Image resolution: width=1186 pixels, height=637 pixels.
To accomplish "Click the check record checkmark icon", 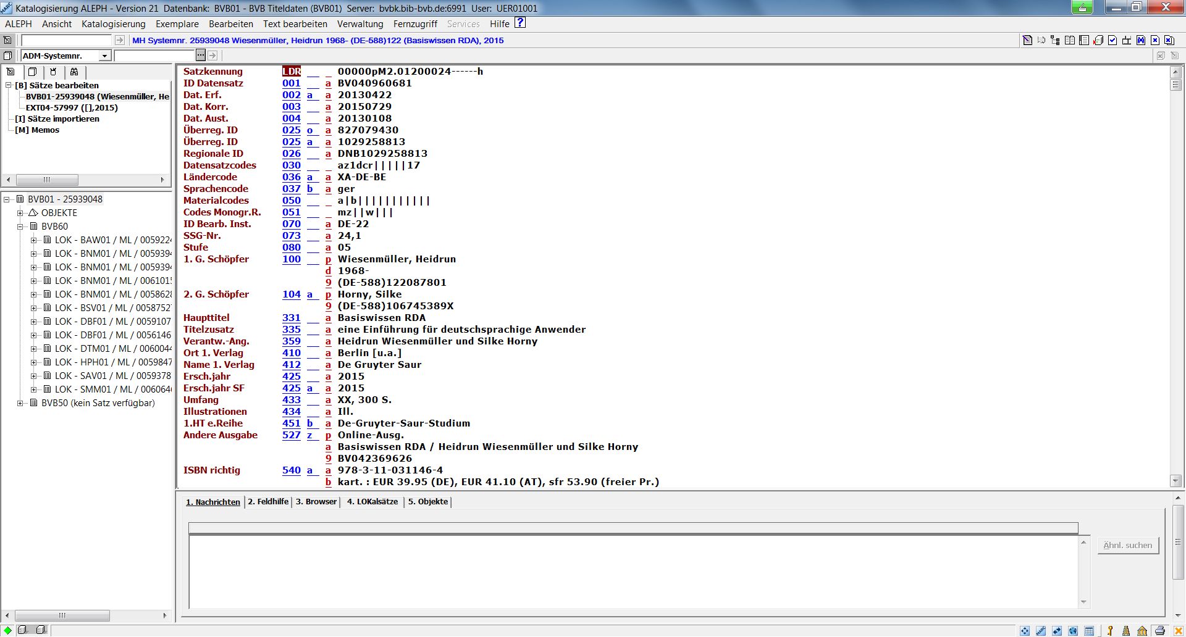I will [x=1112, y=40].
